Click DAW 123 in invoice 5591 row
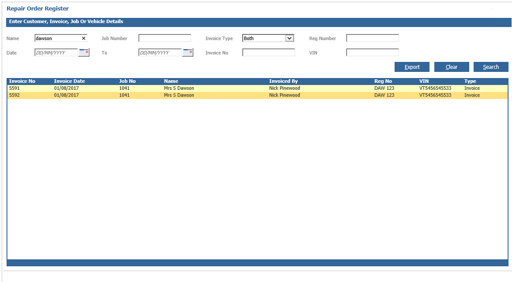Screen dimensions: 512x282 point(384,88)
